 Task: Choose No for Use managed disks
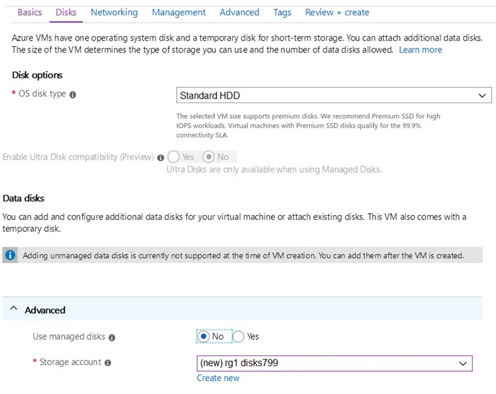click(203, 336)
